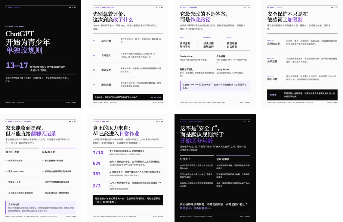Select the row "适用对象"
The image size is (343, 222).
point(128,41)
